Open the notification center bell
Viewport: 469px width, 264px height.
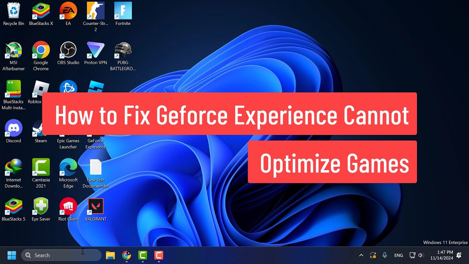459,255
